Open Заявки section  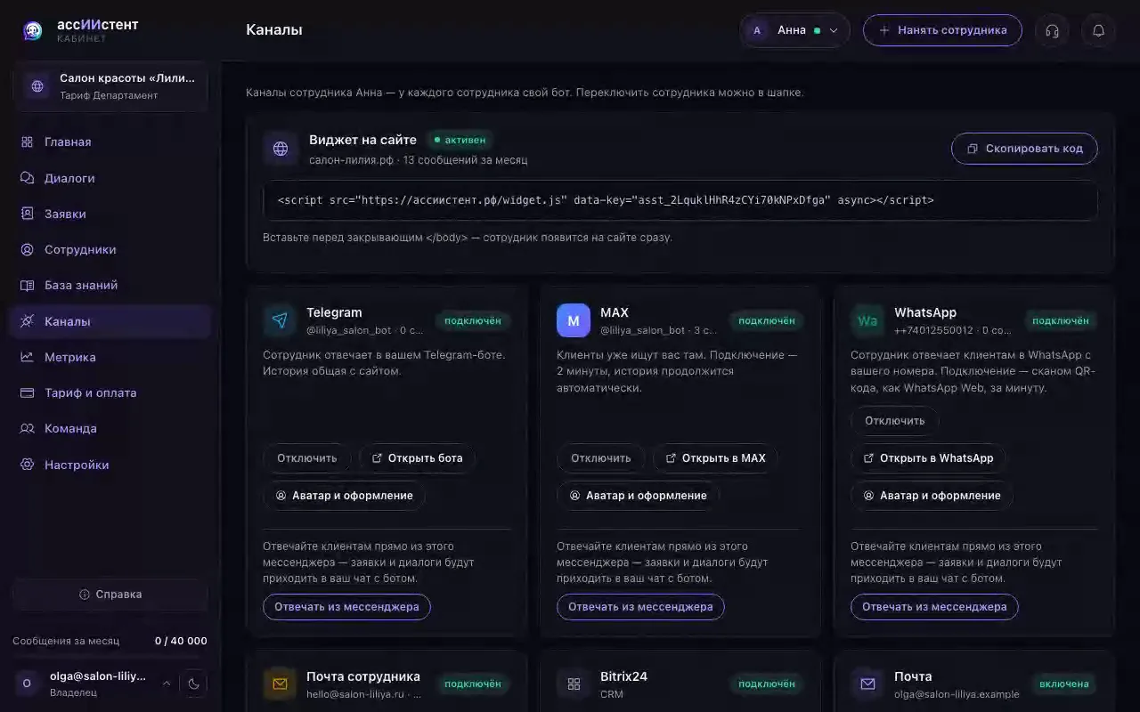pos(110,214)
